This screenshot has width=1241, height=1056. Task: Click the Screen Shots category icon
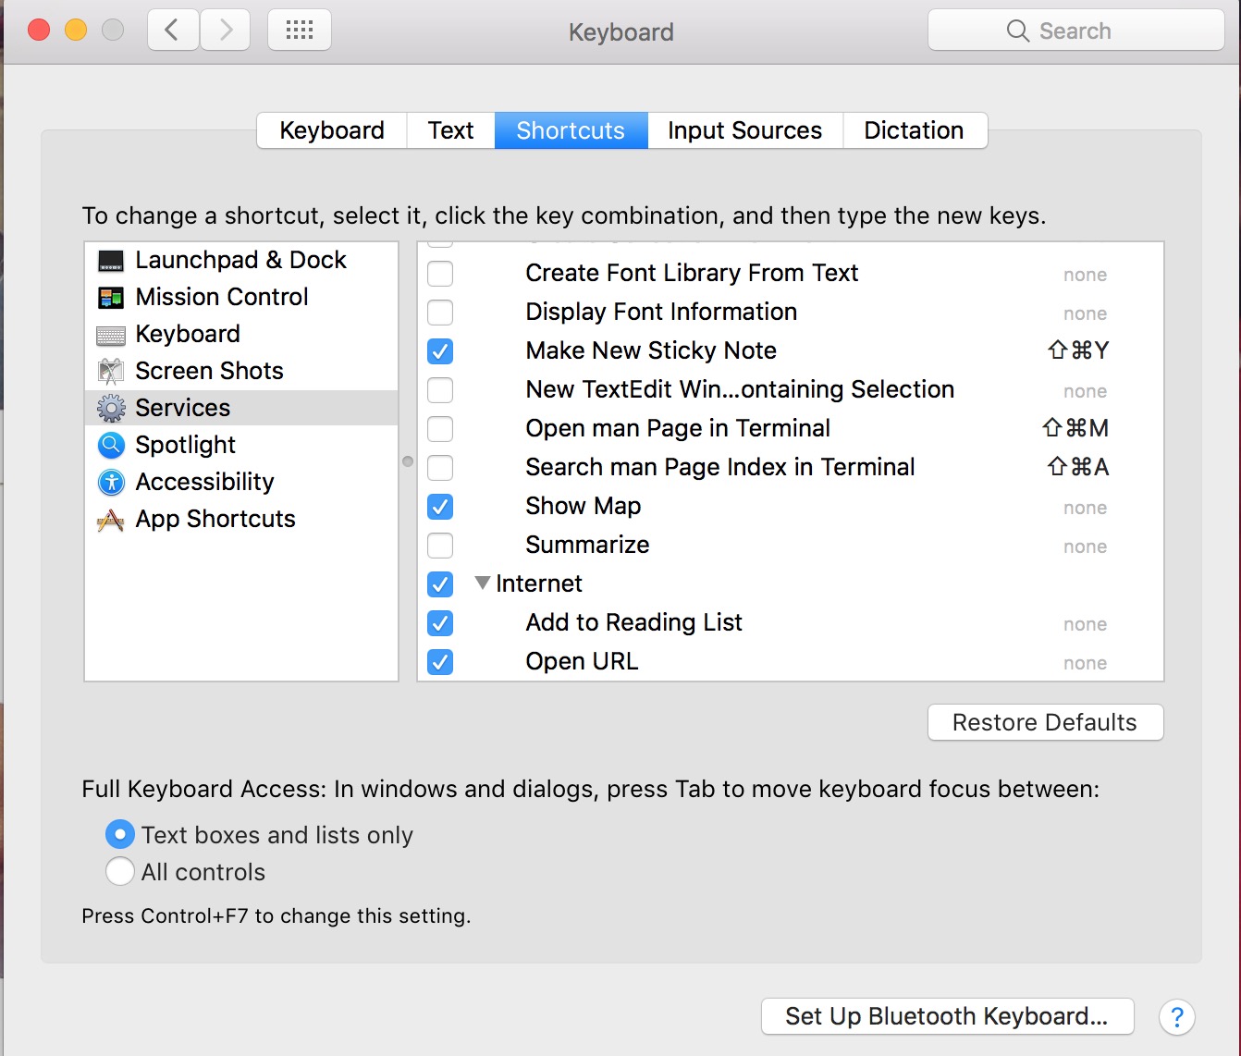(111, 372)
